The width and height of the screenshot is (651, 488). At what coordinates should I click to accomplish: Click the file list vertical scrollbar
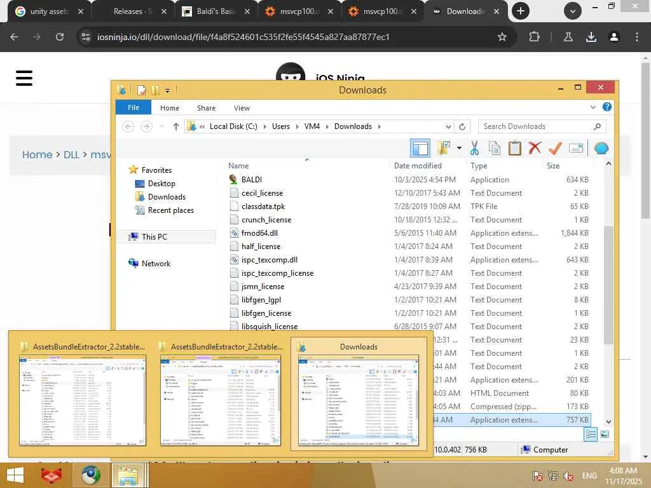[x=608, y=285]
